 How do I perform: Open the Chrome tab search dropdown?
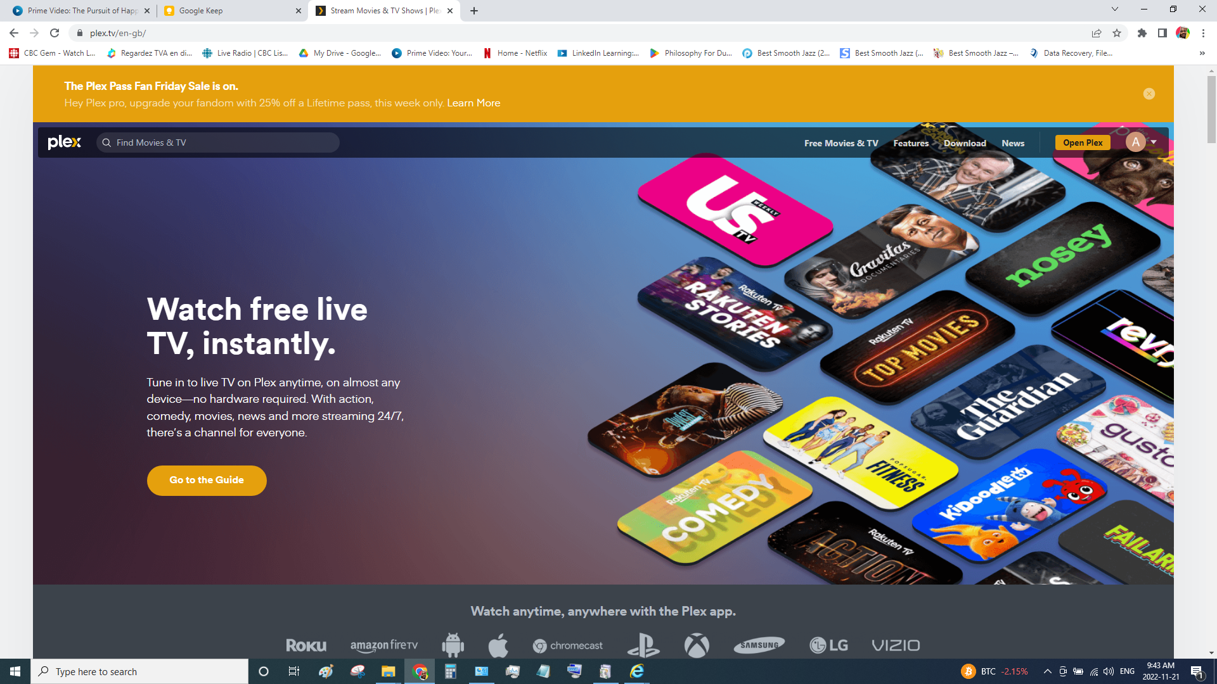[x=1114, y=9]
